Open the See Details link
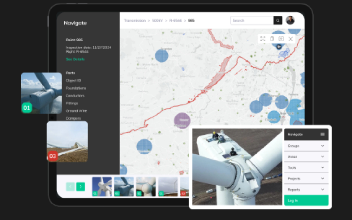352x220 pixels. [x=75, y=59]
